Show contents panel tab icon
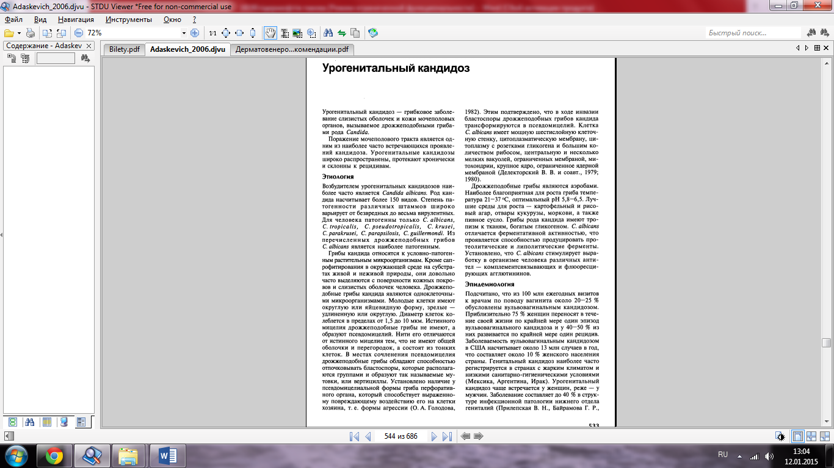 click(x=82, y=422)
